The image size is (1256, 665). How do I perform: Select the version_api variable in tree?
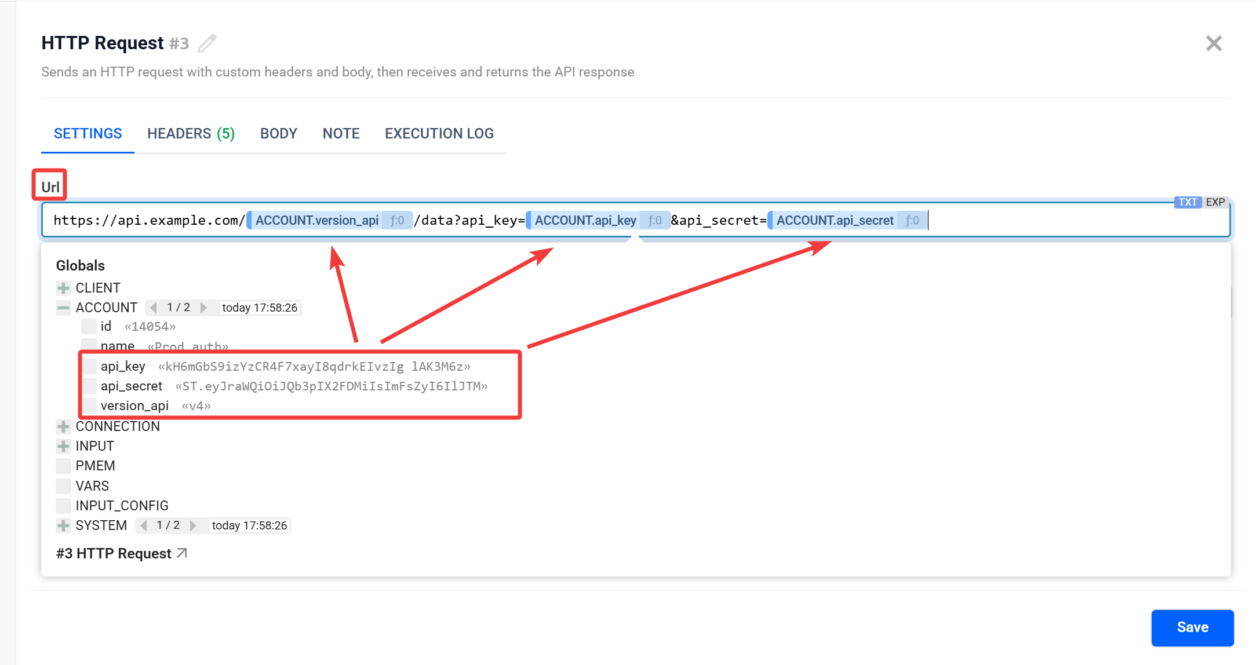(x=134, y=405)
